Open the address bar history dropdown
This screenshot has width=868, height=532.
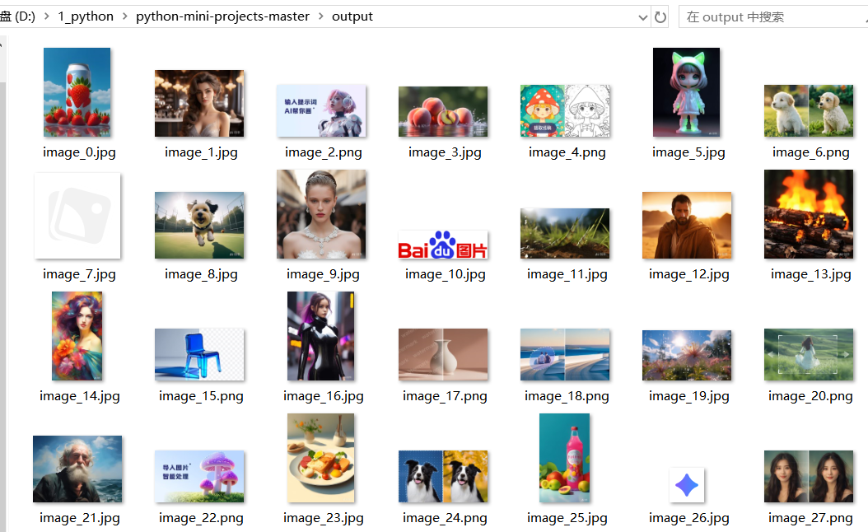tap(642, 17)
